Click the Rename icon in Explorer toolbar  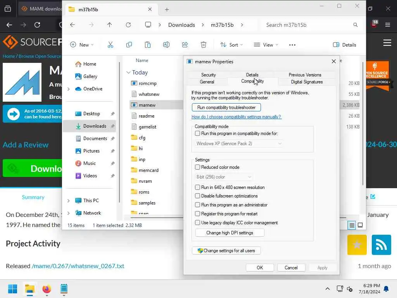pyautogui.click(x=166, y=45)
